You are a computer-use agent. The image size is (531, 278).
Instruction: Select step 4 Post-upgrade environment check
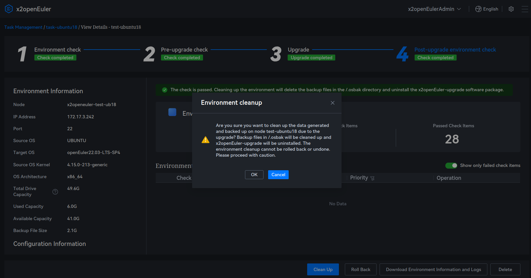(x=455, y=50)
